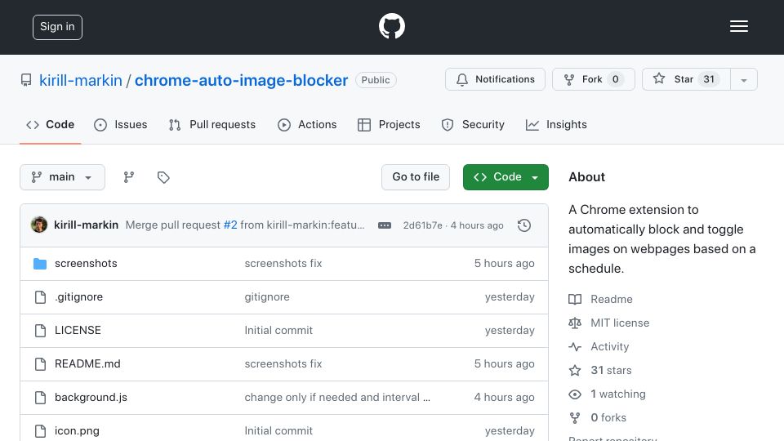Screen dimensions: 784x441
Task: Open commit history clock icon
Action: pos(524,225)
